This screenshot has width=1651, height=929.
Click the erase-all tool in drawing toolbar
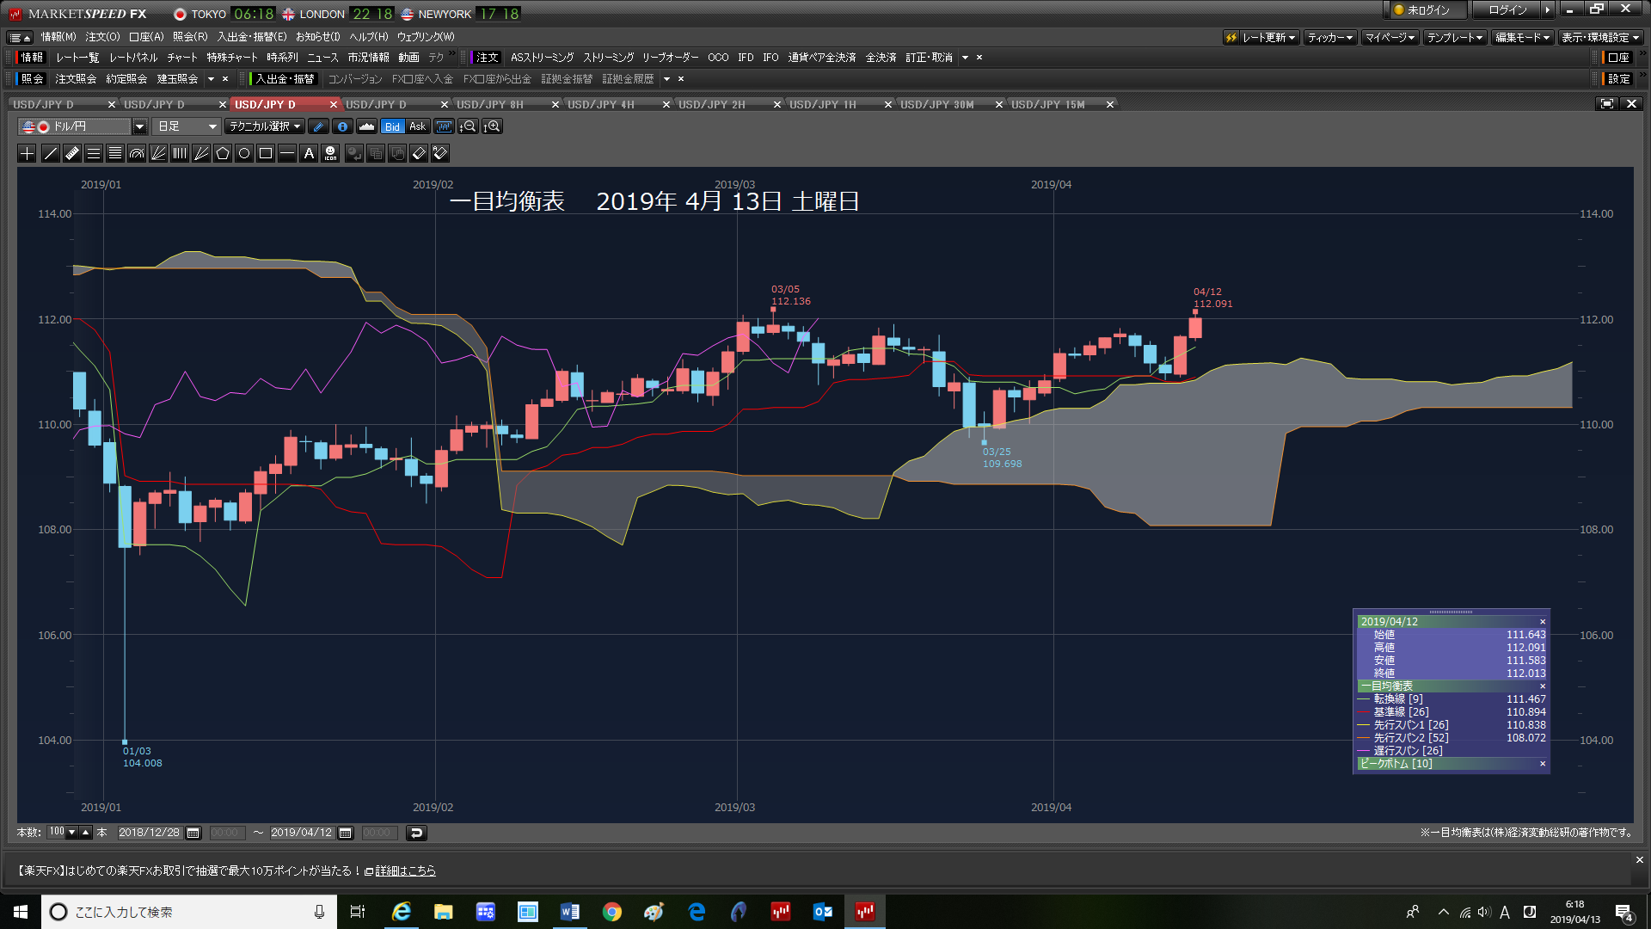tap(440, 153)
